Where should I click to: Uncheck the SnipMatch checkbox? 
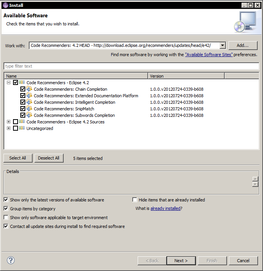(23, 109)
